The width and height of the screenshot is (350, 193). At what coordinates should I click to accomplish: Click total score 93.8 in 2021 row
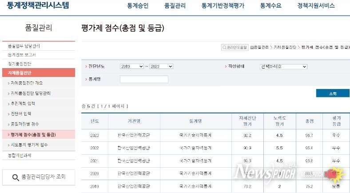(309, 161)
